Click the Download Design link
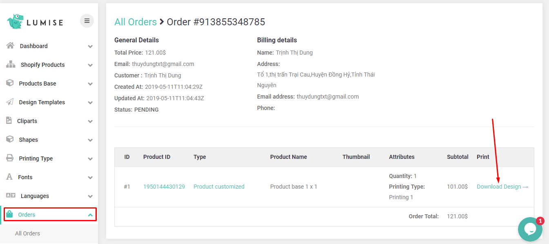 point(502,187)
